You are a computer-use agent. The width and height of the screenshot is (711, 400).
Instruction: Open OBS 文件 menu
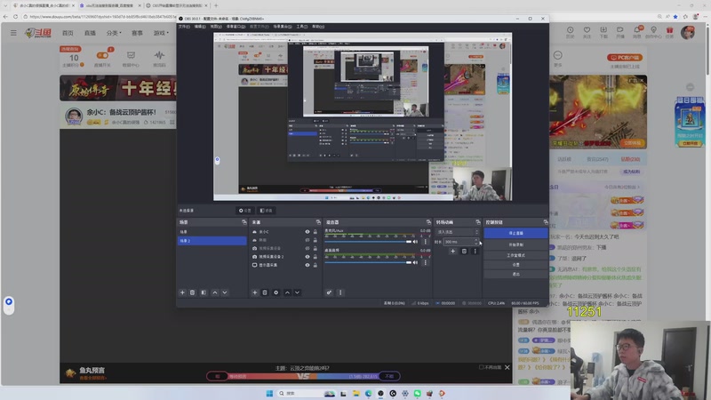pos(184,27)
